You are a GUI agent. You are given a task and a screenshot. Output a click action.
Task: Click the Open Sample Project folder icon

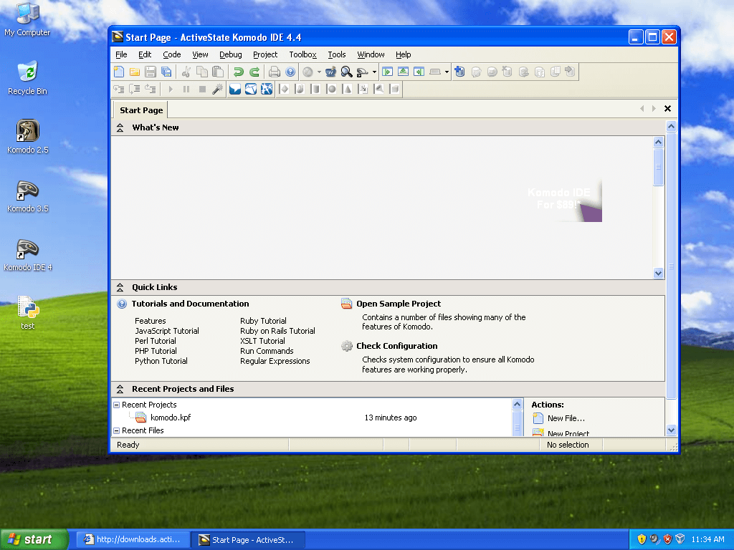[346, 304]
